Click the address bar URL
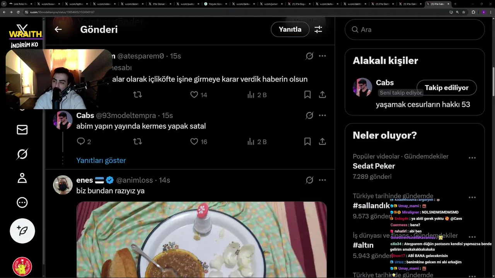 (62, 12)
